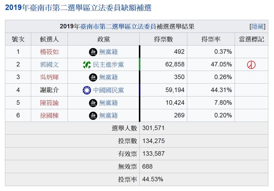Click the Kuomintang party emblem icon

[87, 90]
